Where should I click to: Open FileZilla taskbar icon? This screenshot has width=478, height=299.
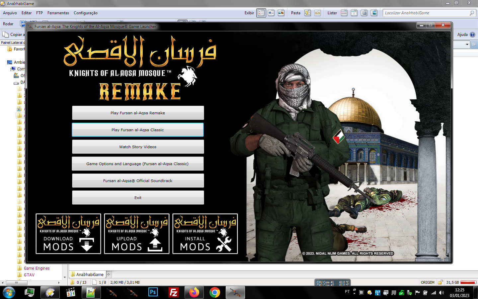pyautogui.click(x=174, y=293)
